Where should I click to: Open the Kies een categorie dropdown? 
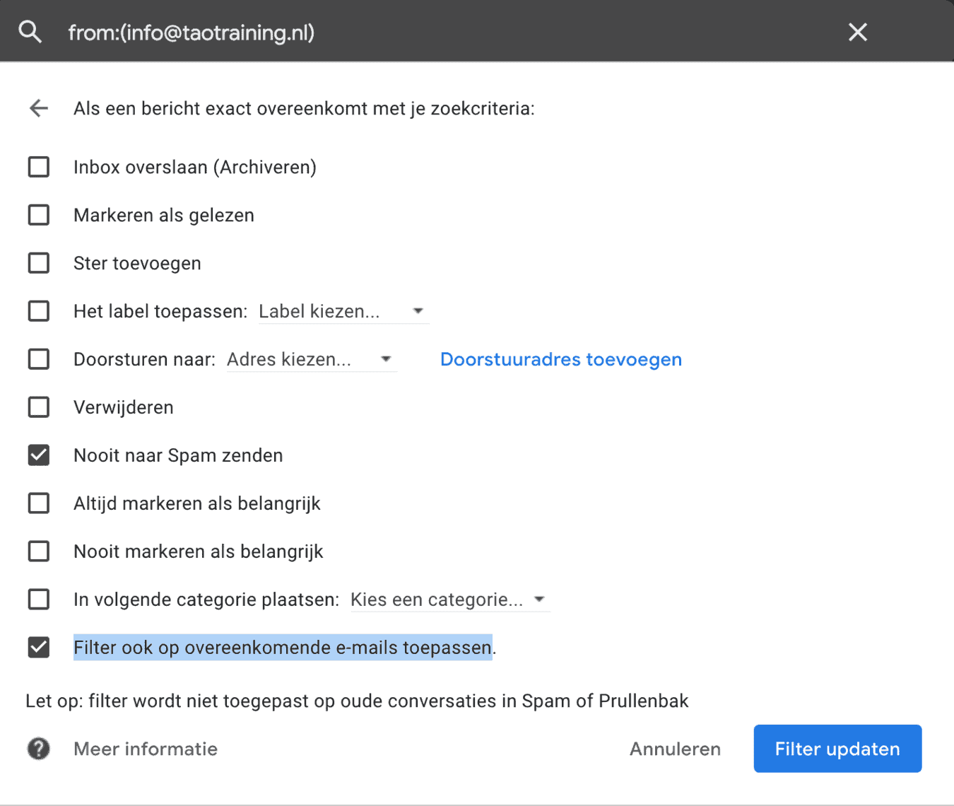(x=448, y=600)
